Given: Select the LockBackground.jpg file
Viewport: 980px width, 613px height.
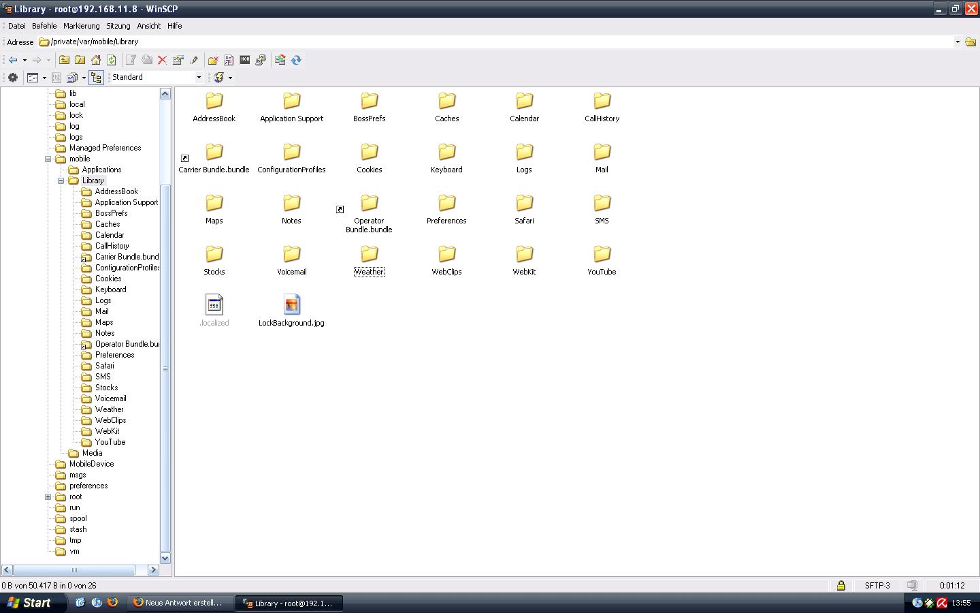Looking at the screenshot, I should click(x=291, y=312).
